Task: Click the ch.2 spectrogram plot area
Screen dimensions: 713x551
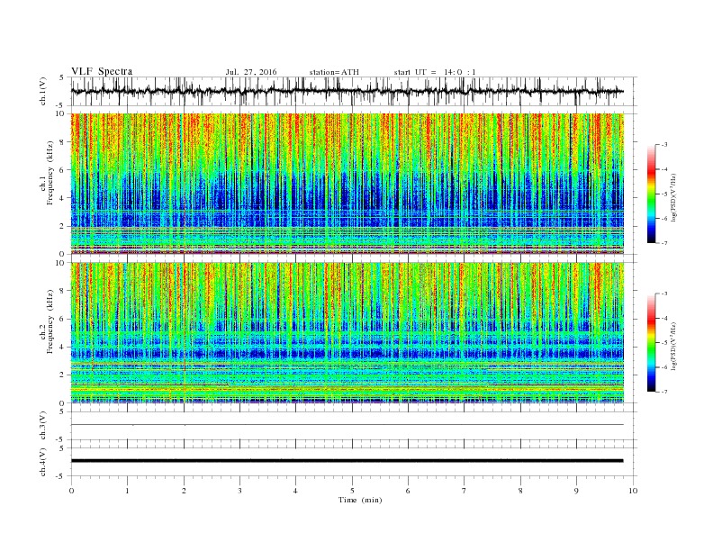Action: [x=347, y=333]
